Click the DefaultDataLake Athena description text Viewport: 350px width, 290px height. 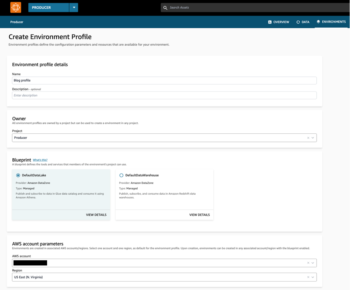[x=60, y=196]
